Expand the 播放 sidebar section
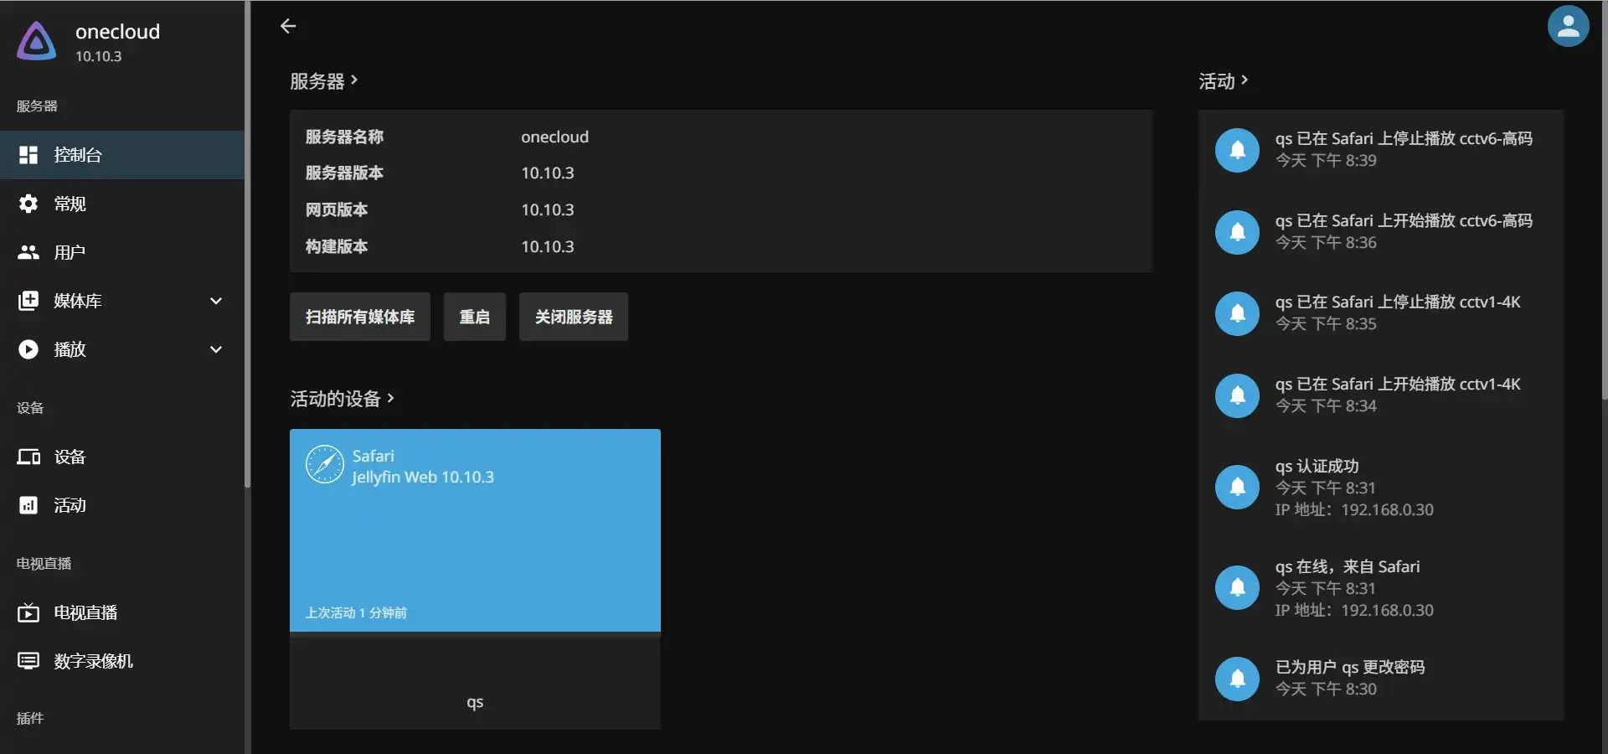The image size is (1608, 754). click(x=215, y=349)
